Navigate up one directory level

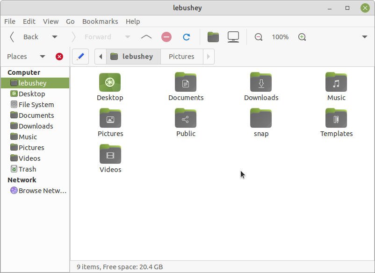[x=146, y=37]
